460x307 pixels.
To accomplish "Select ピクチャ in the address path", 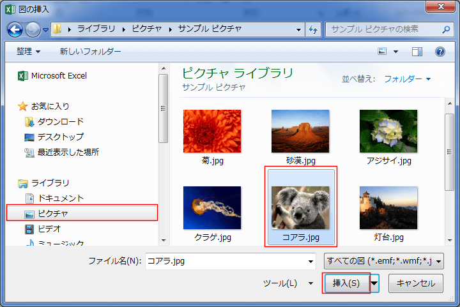I will pyautogui.click(x=147, y=29).
